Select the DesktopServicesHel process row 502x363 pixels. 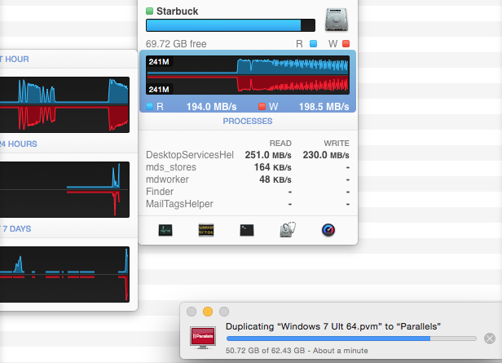point(248,155)
